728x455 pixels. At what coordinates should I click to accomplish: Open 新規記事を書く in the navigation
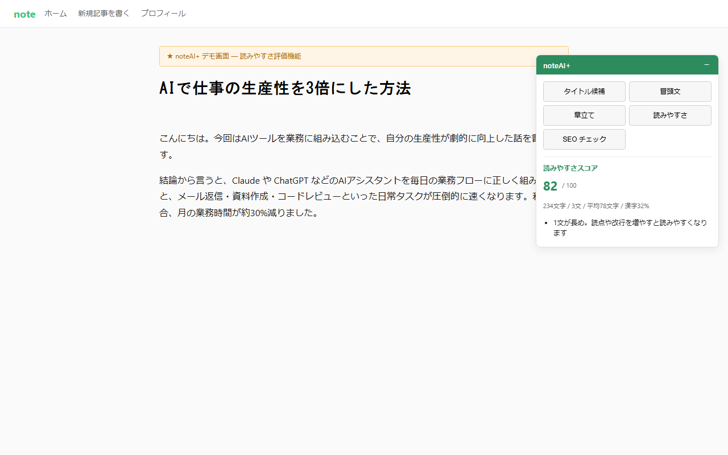click(x=104, y=14)
